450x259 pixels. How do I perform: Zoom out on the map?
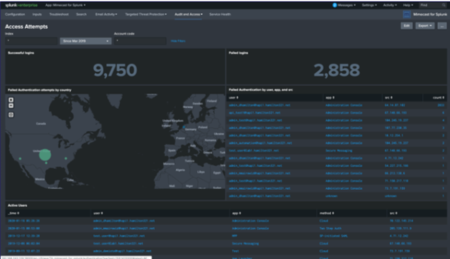pyautogui.click(x=11, y=106)
